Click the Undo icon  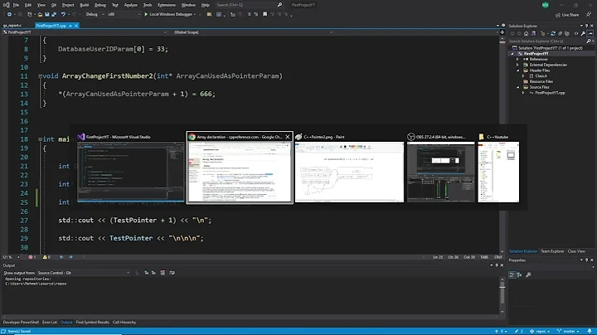63,14
